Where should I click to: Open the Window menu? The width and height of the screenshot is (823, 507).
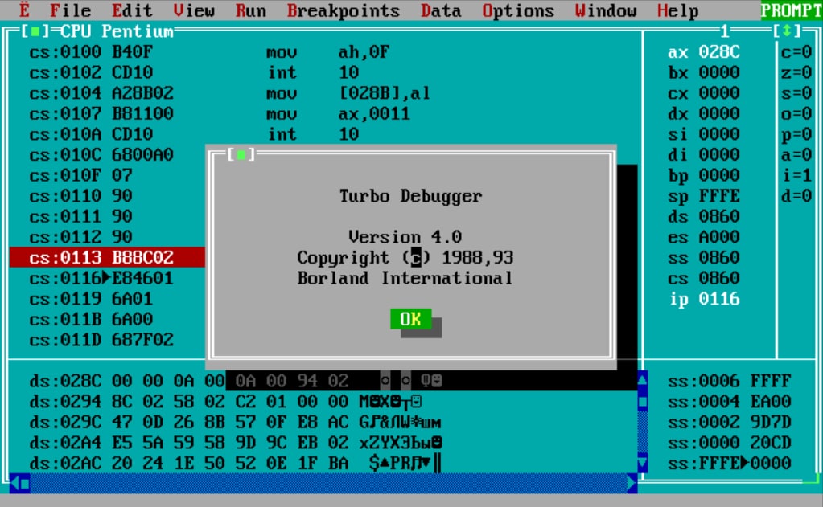coord(606,10)
